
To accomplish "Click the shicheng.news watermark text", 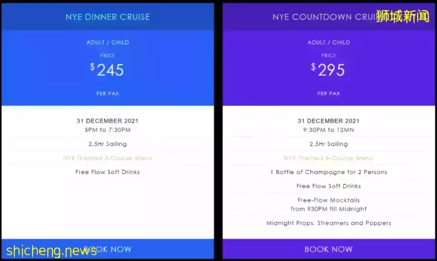I will 51,251.
